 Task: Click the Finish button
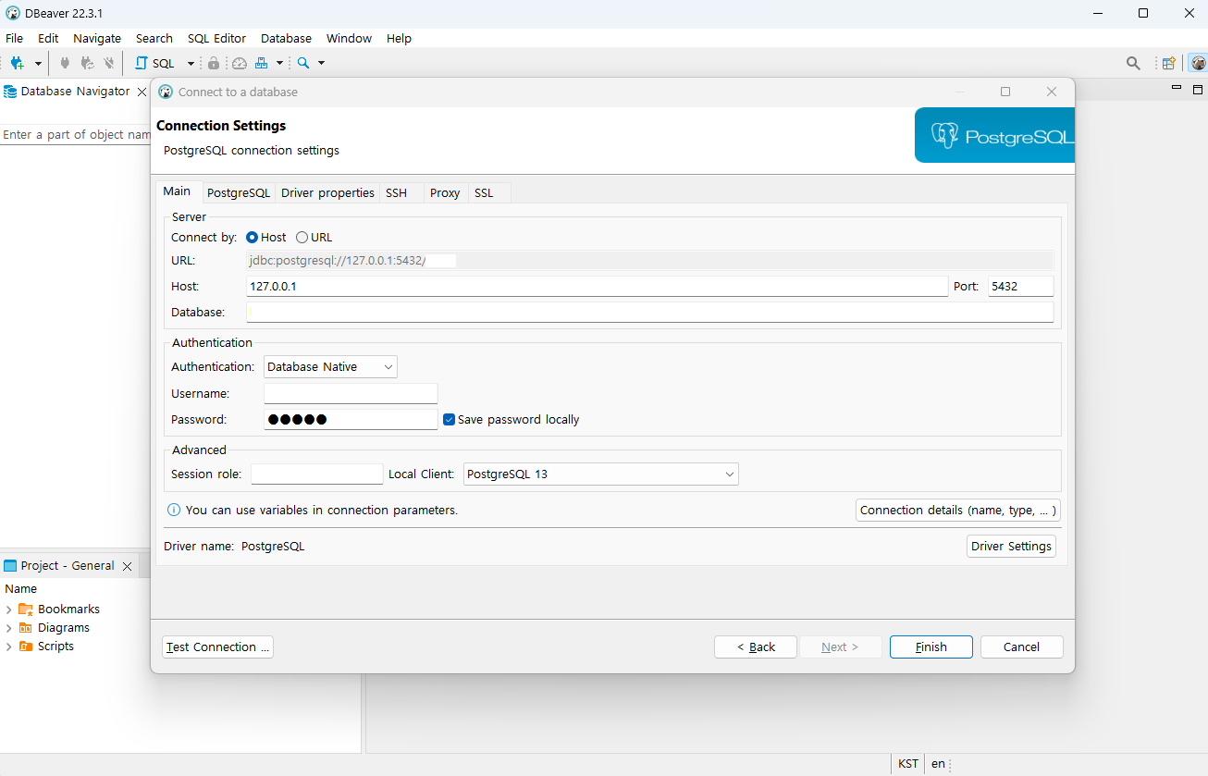pos(931,647)
